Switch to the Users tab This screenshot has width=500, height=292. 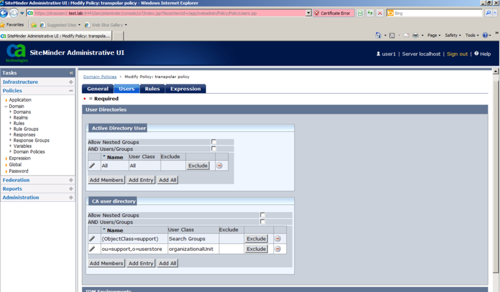127,89
